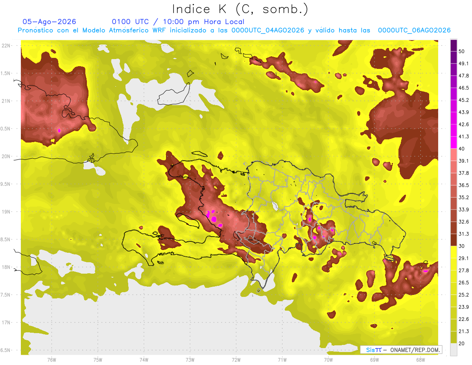This screenshot has height=365, width=472.
Task: Select the date label '05-Ago-2026'
Action: click(x=50, y=22)
